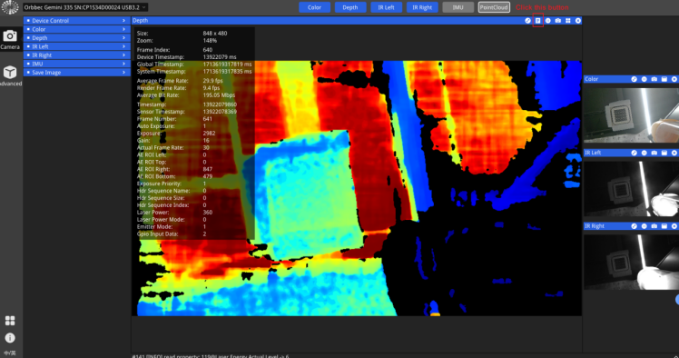Open the Orbbec Gemini 335 device dropdown
The height and width of the screenshot is (358, 679).
coord(85,7)
